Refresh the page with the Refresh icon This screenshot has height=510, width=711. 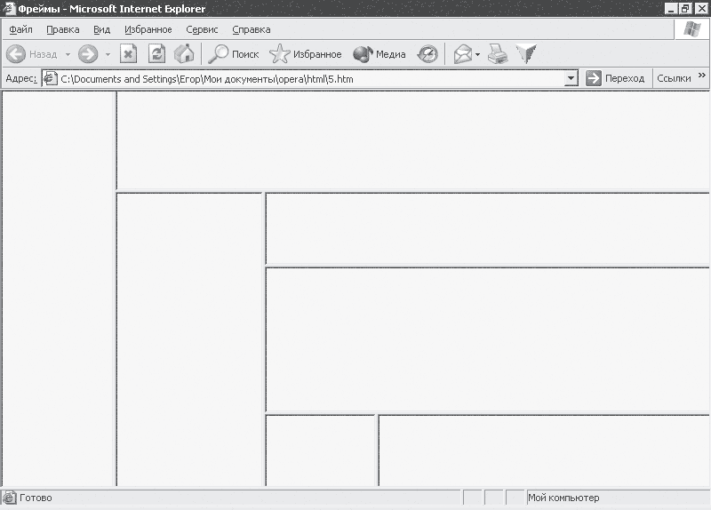click(x=156, y=54)
